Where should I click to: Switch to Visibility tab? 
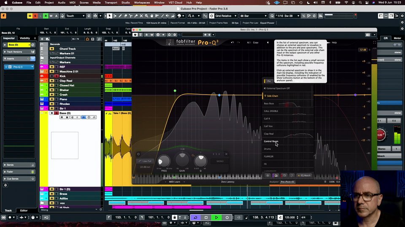[25, 38]
